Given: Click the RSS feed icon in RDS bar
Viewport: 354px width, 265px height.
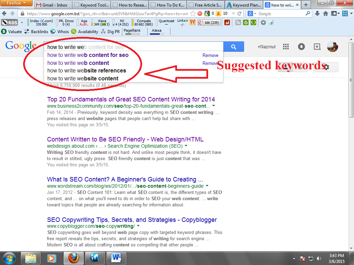Looking at the screenshot, I should click(x=238, y=22).
